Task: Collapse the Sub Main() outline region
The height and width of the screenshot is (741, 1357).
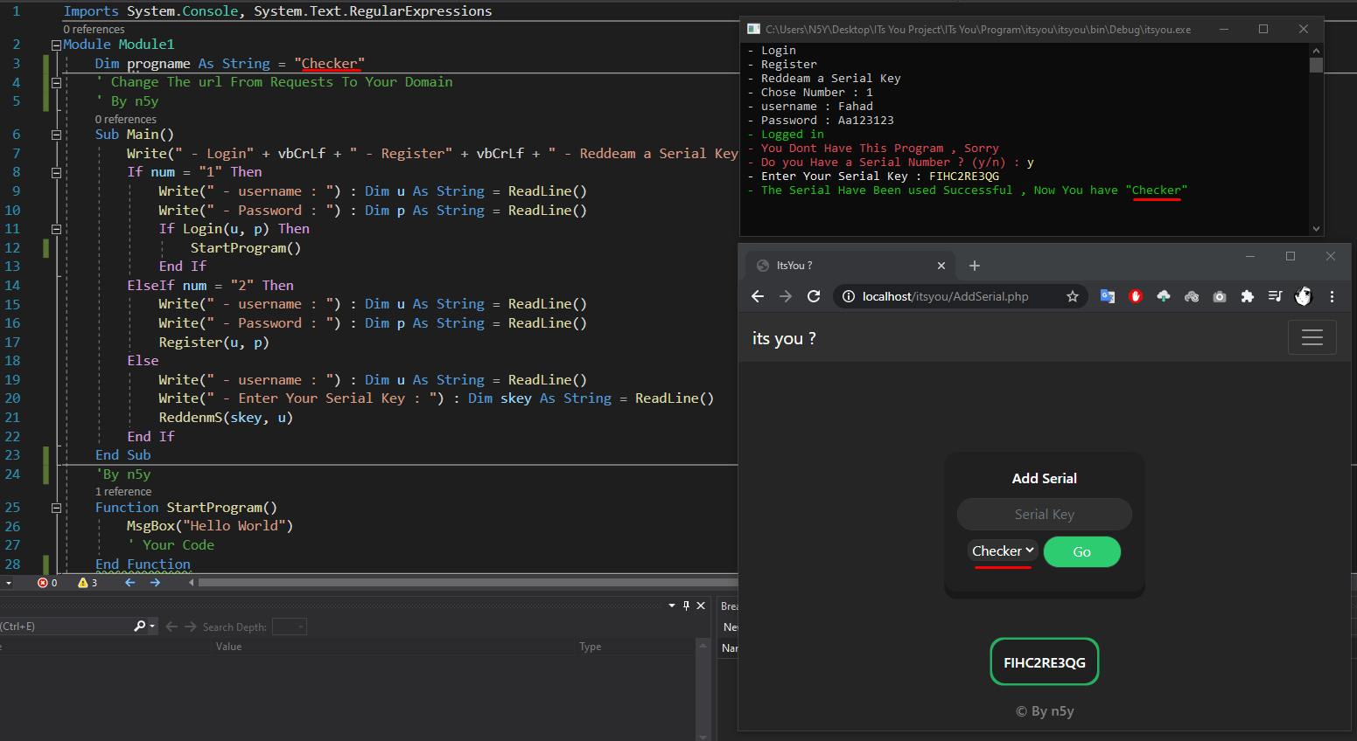Action: pos(56,135)
